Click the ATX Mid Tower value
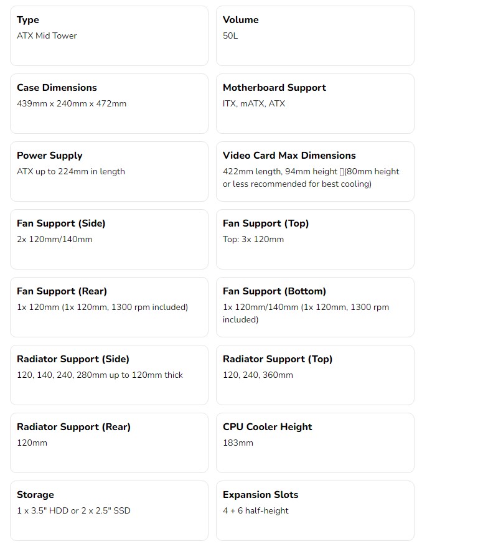This screenshot has width=483, height=549. [47, 35]
